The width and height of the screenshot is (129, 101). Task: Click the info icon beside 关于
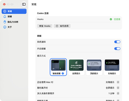coord(5,27)
